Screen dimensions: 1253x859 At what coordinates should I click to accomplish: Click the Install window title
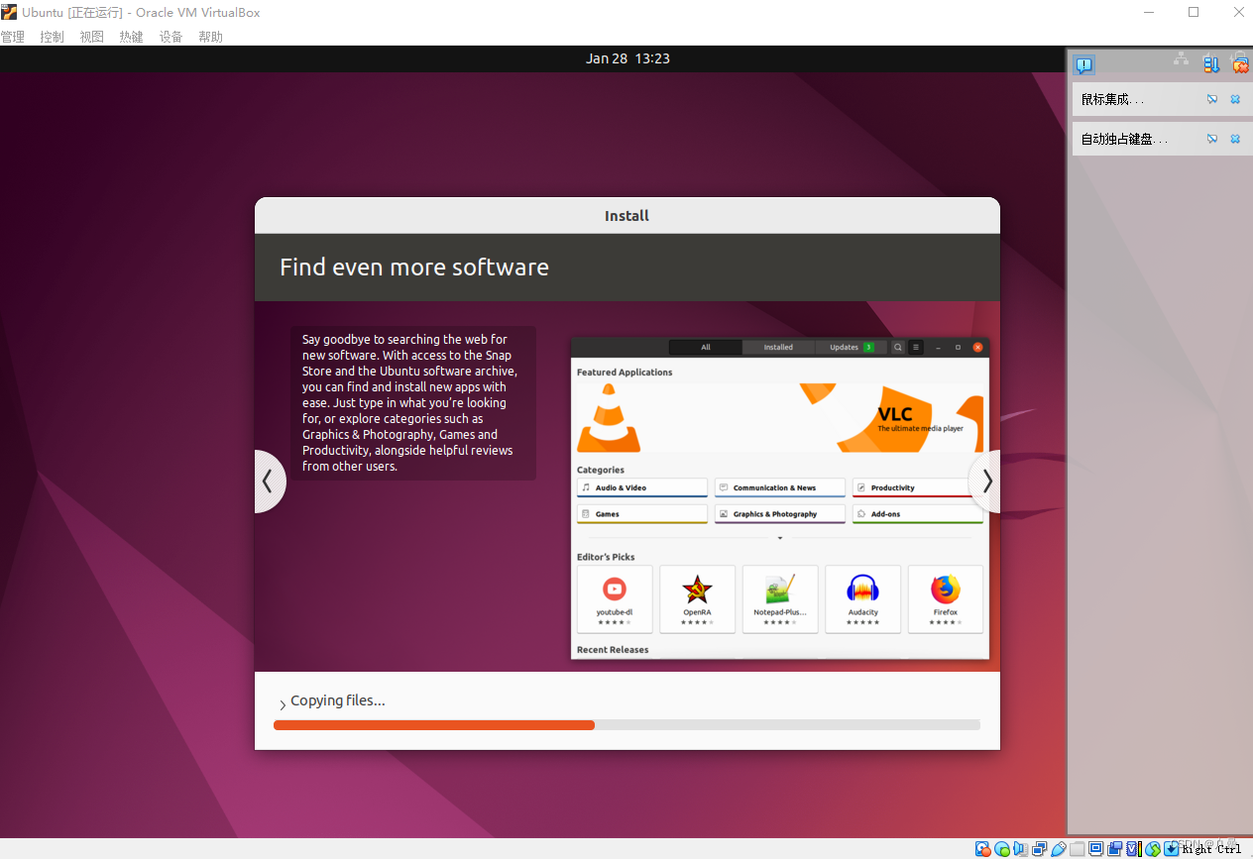tap(626, 215)
